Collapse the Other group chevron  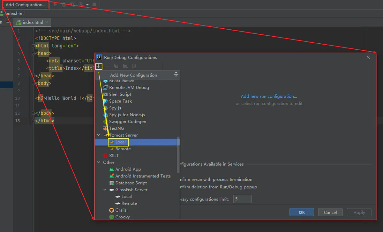click(99, 162)
